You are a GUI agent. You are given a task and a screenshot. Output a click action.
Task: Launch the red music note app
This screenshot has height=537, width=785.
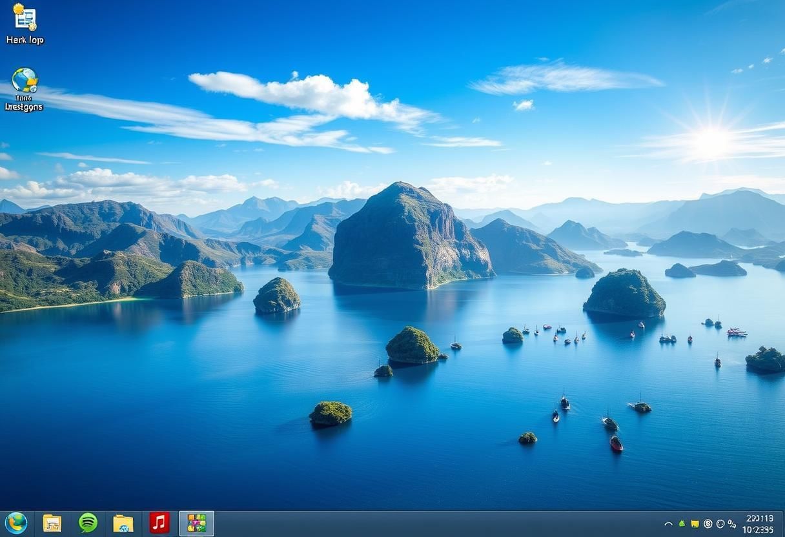[159, 523]
